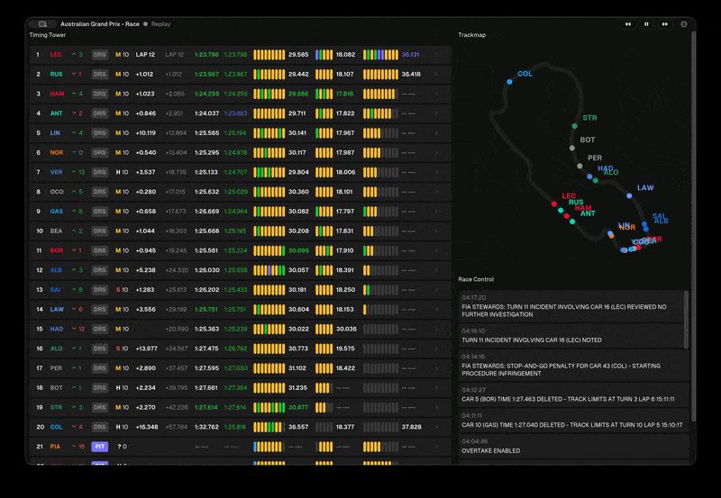Click the DRS badge for OCO
This screenshot has height=498, width=721.
[x=100, y=192]
